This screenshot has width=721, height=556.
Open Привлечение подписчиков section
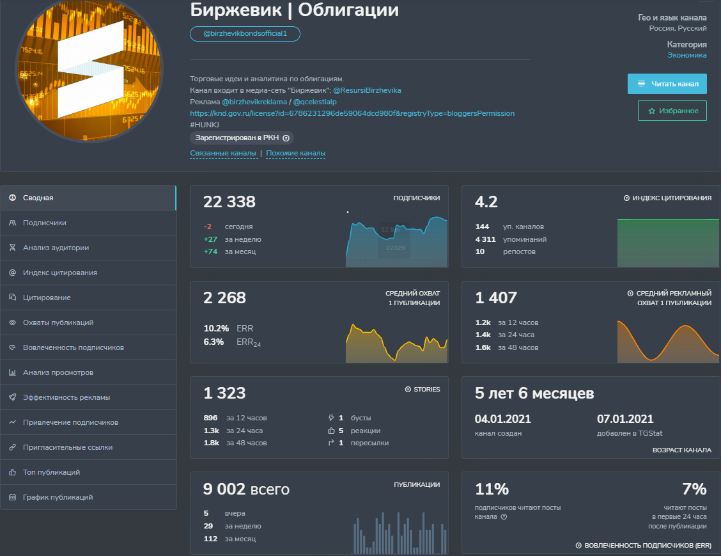(88, 422)
